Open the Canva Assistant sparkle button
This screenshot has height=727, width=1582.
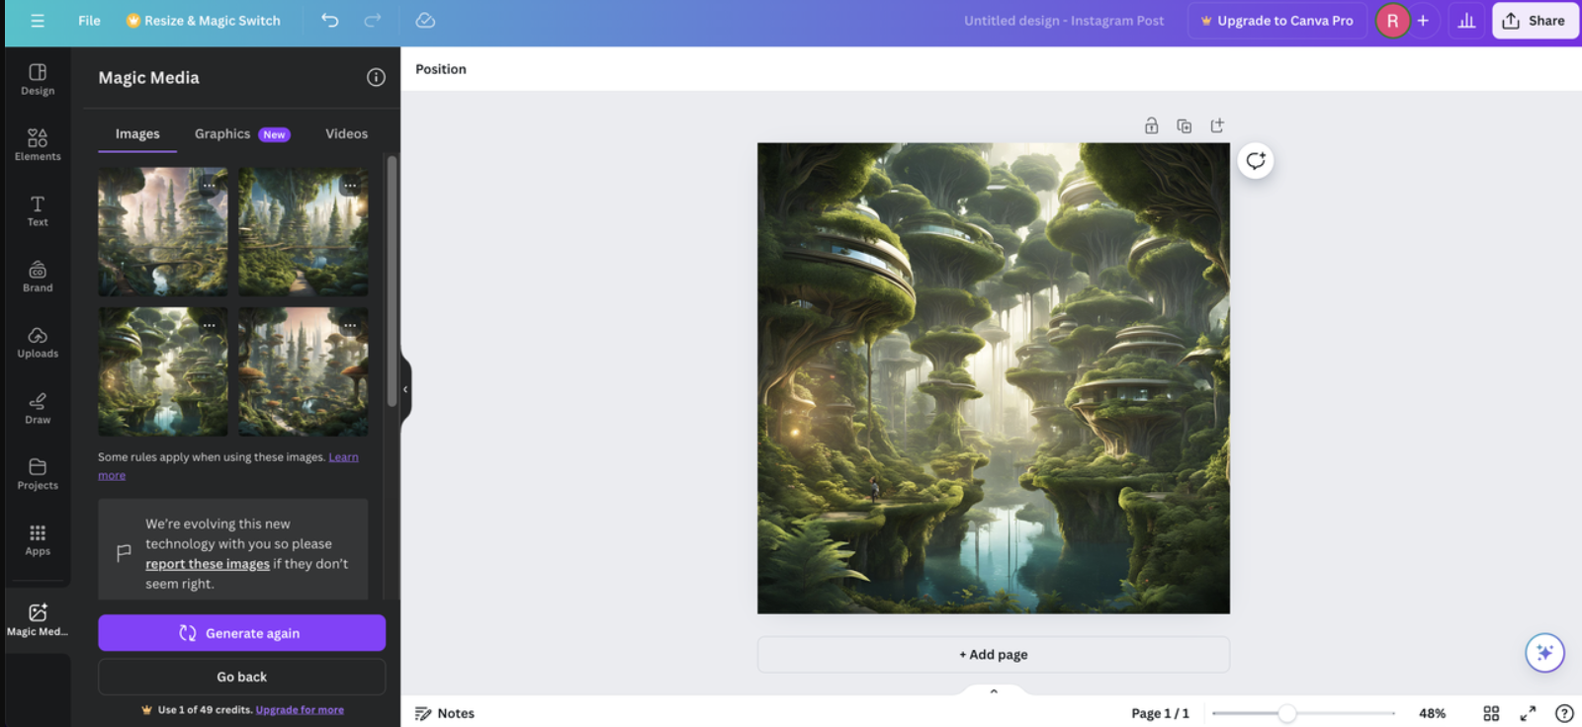click(1544, 652)
